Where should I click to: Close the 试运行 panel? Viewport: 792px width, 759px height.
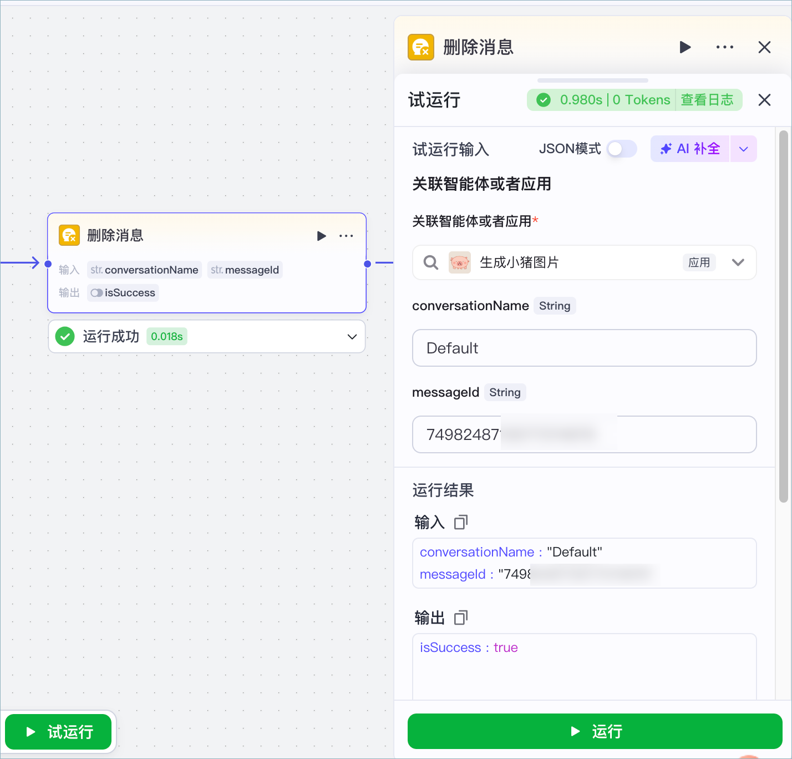pyautogui.click(x=764, y=100)
